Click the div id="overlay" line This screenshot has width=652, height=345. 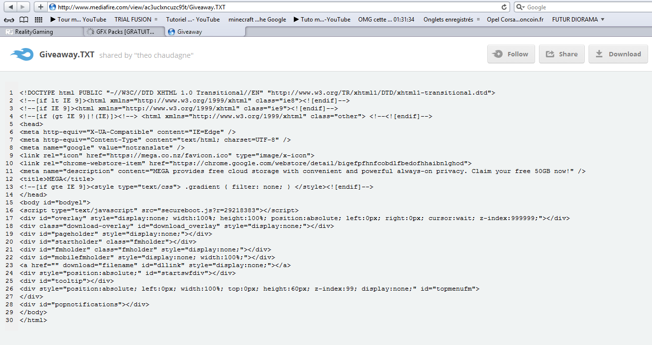[x=295, y=218]
